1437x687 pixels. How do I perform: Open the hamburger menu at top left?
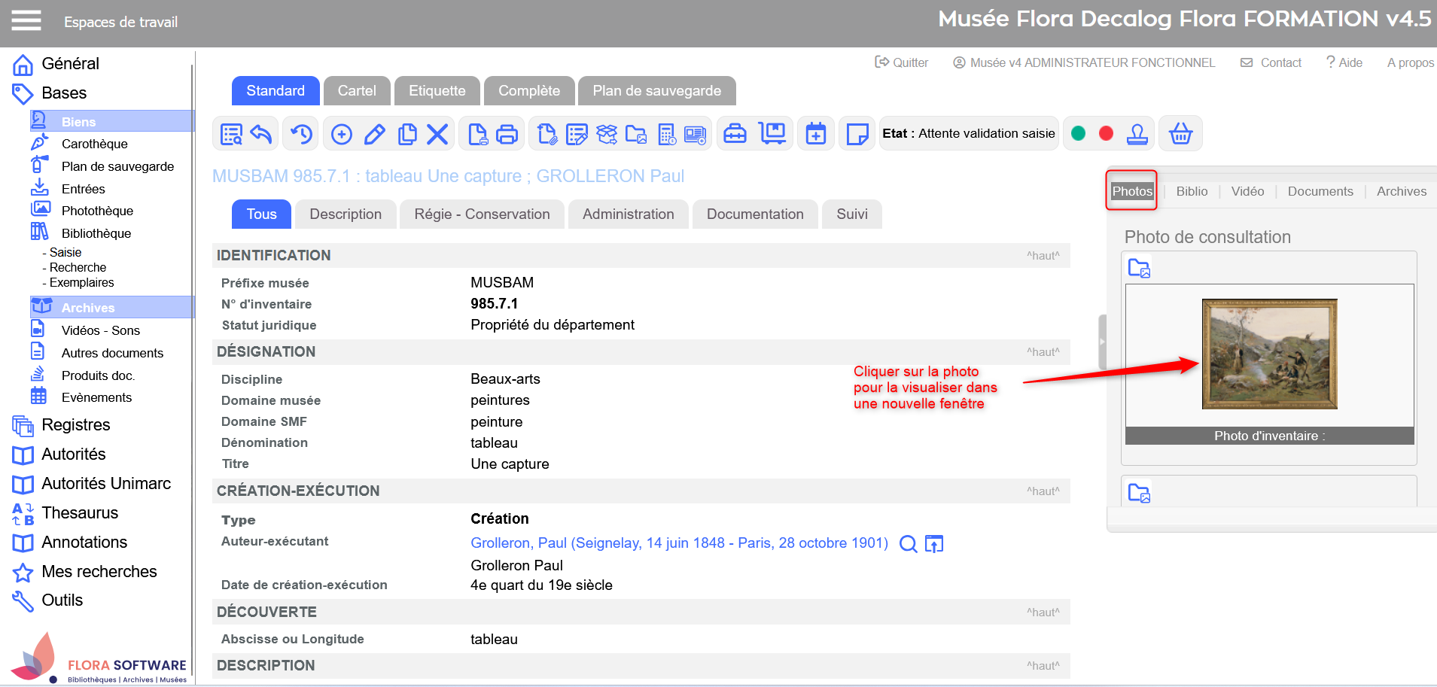[26, 21]
